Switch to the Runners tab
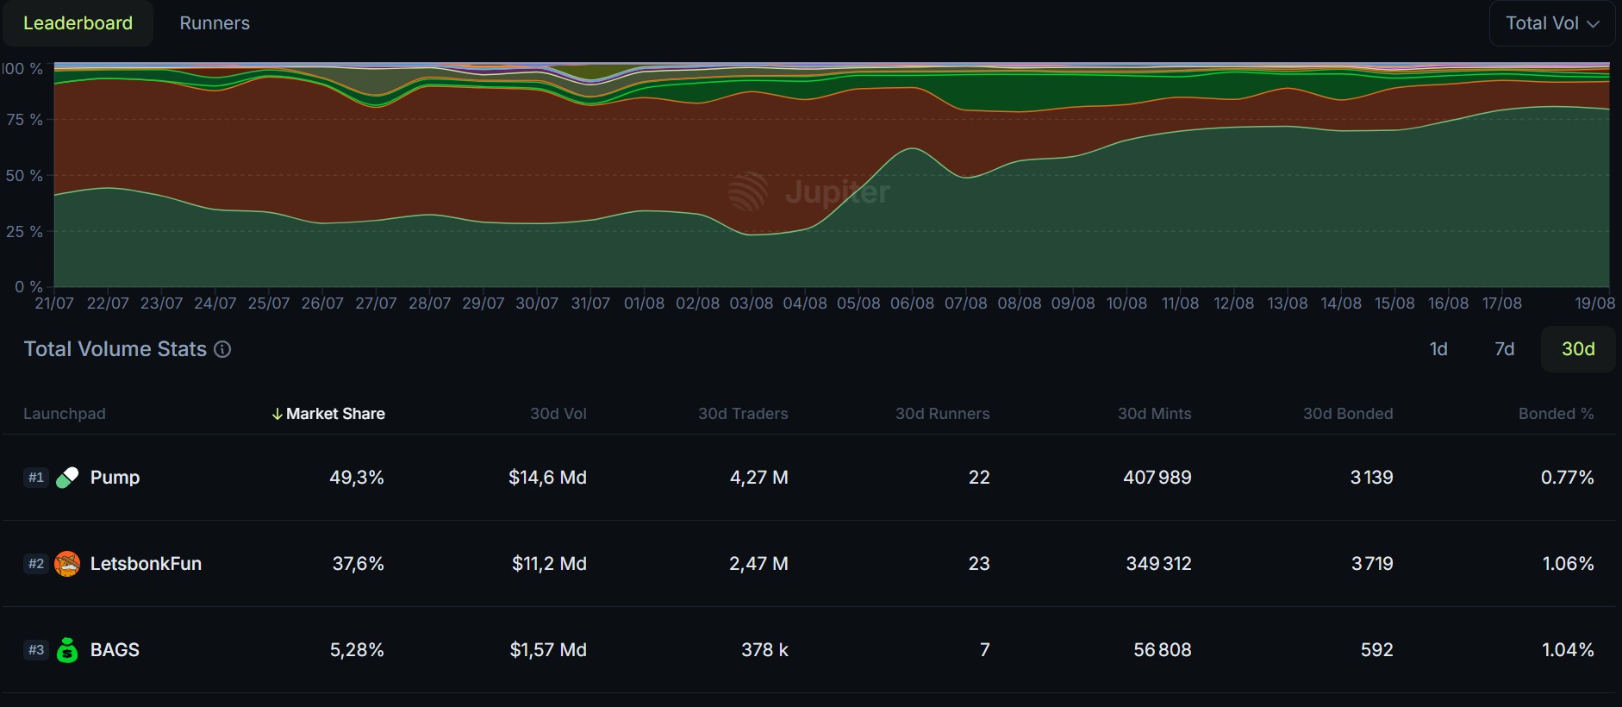 pyautogui.click(x=215, y=23)
